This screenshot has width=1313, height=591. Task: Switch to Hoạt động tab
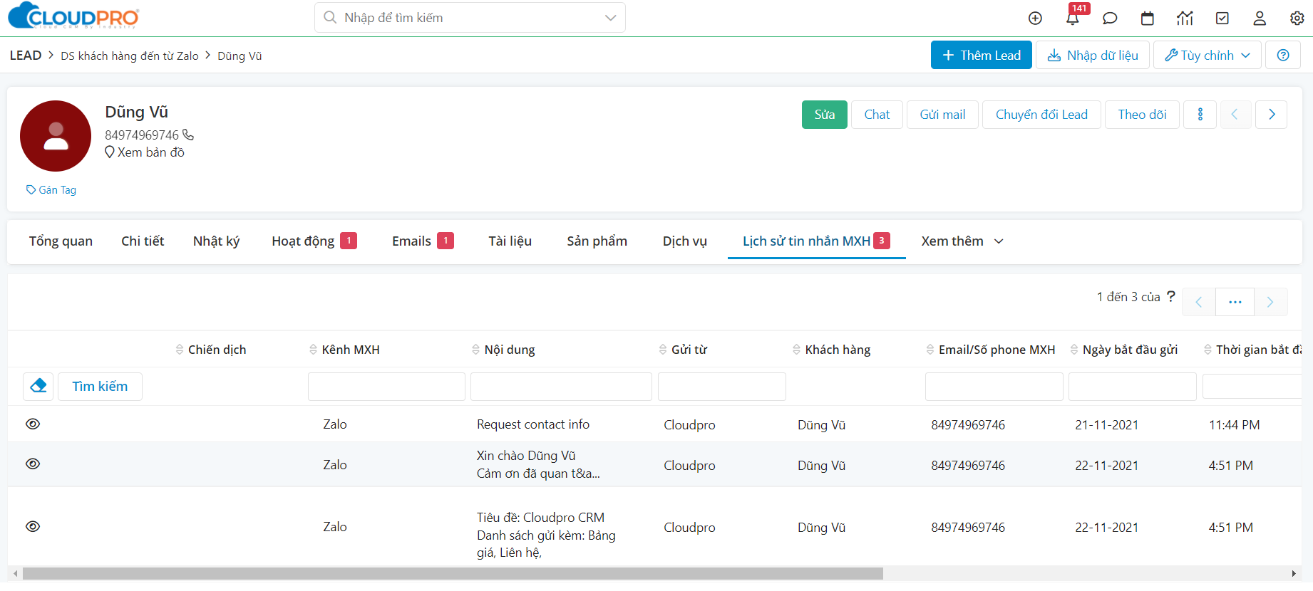(314, 241)
